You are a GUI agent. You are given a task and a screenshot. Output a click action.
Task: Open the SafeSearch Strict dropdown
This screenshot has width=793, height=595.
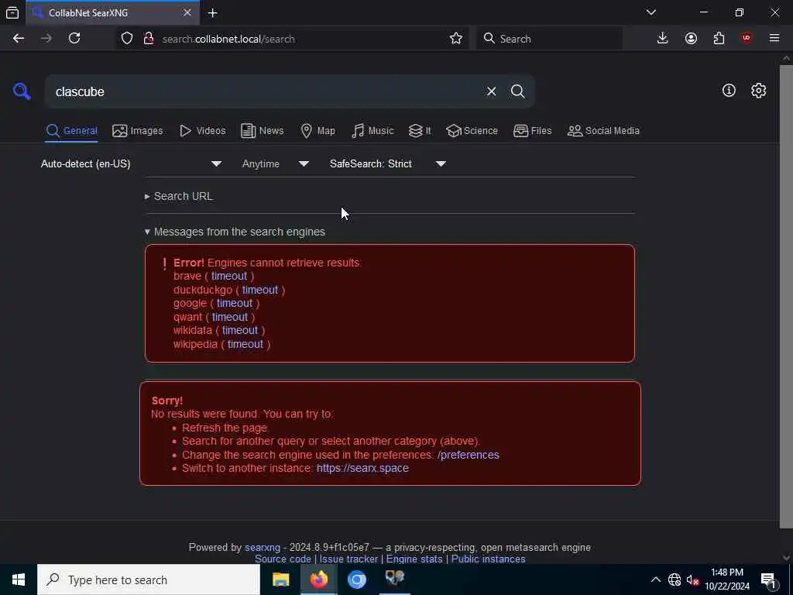(388, 164)
